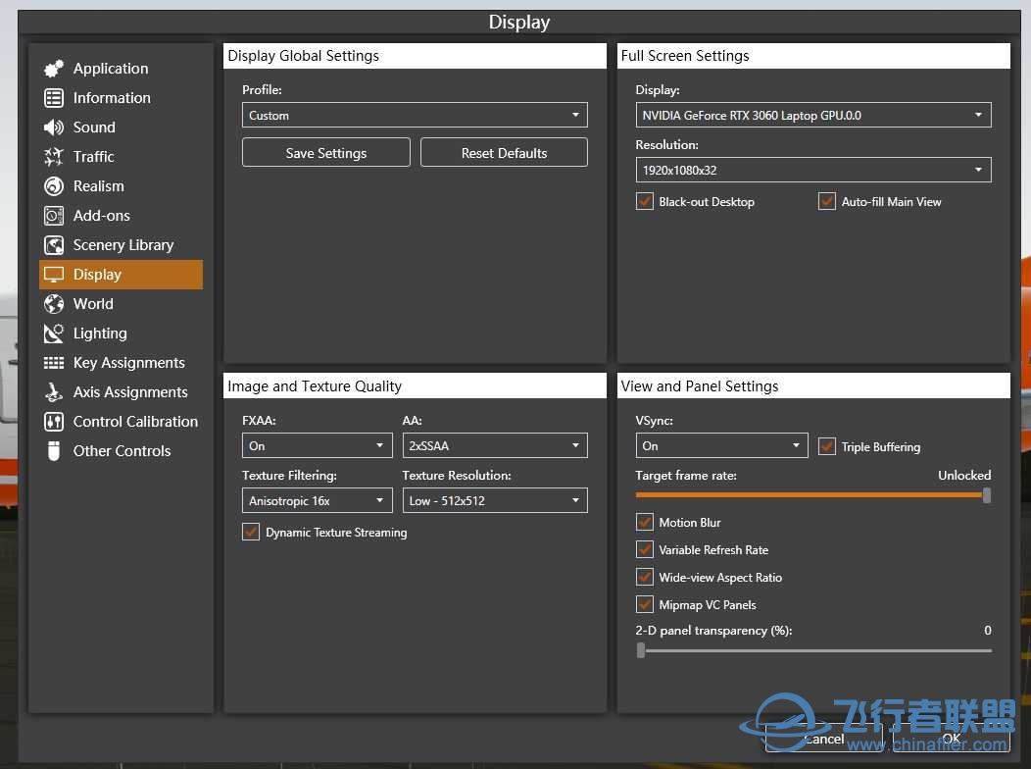This screenshot has height=769, width=1031.
Task: Click the World globe icon
Action: (x=54, y=304)
